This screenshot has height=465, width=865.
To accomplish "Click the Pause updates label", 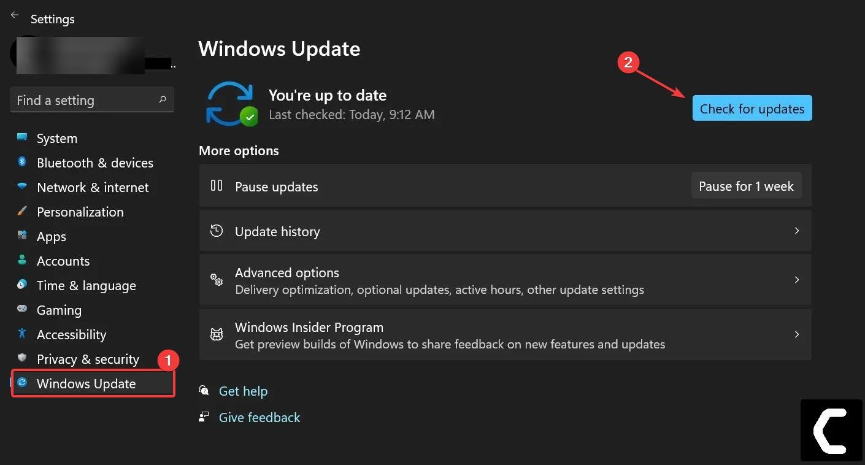I will 277,186.
